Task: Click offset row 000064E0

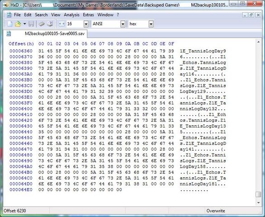Action: pyautogui.click(x=21, y=189)
